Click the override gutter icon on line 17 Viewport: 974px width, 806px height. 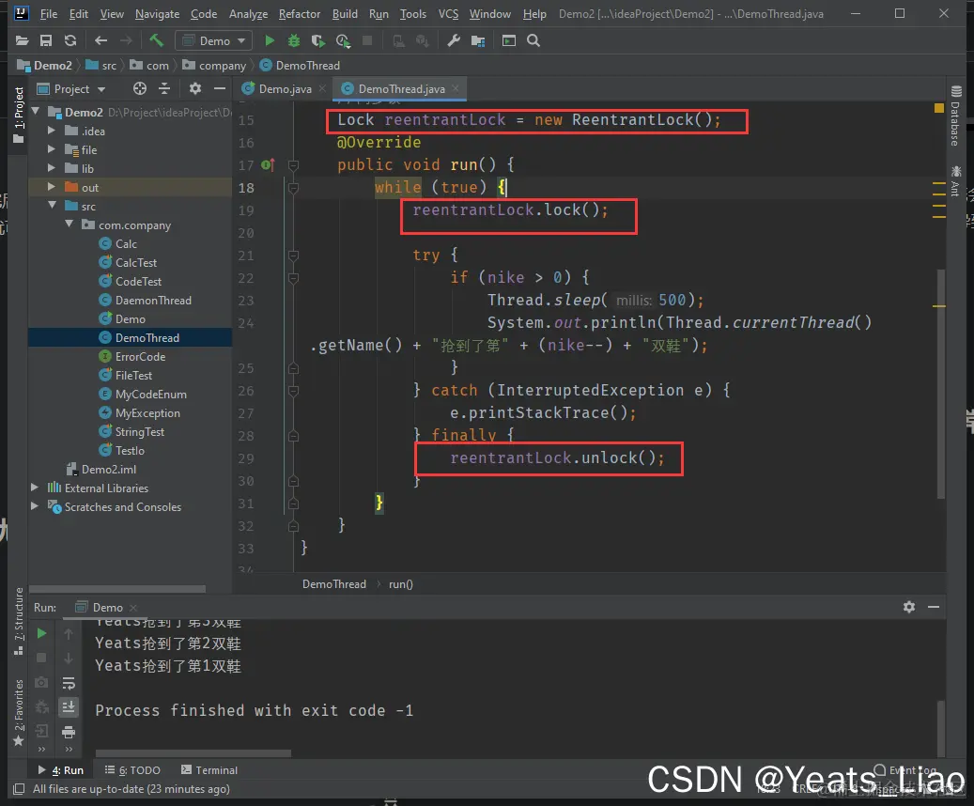point(269,165)
